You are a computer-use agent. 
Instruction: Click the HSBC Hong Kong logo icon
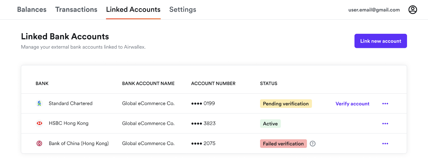coord(39,123)
